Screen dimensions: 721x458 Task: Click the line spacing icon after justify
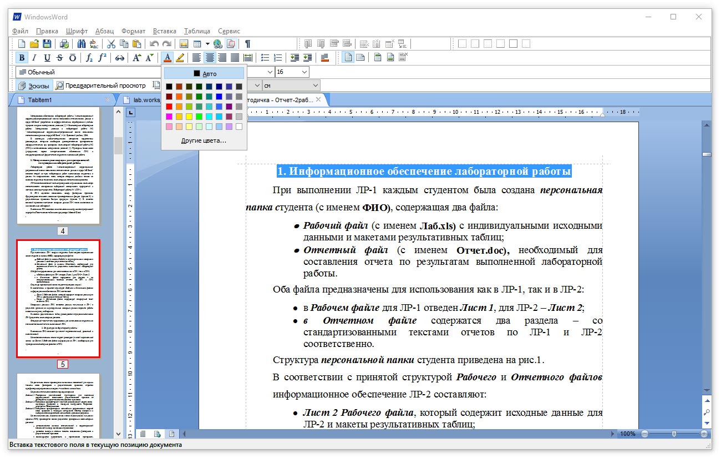coord(248,58)
